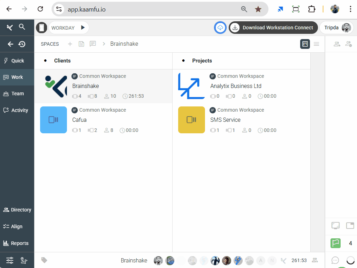This screenshot has height=268, width=357.
Task: Click the cloud sync icon
Action: (220, 28)
